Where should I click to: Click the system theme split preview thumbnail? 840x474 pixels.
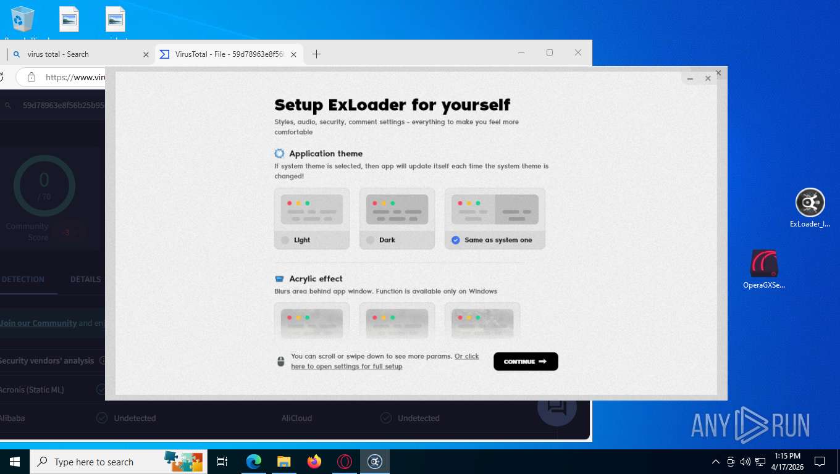495,210
